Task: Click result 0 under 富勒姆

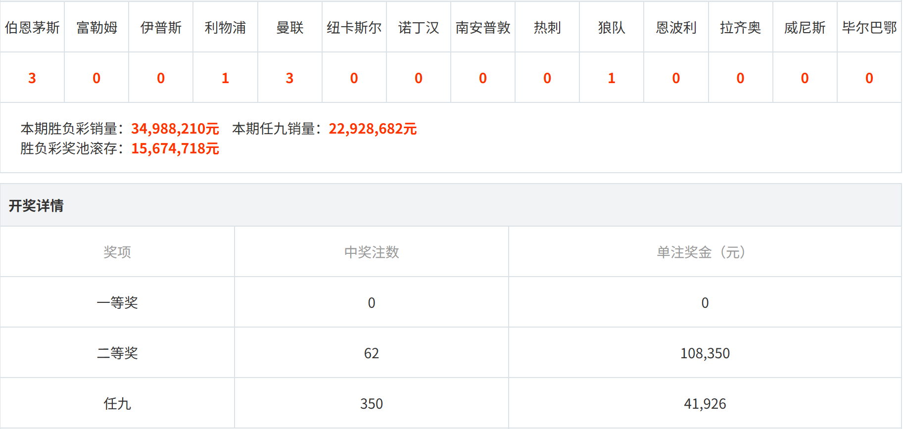Action: [x=96, y=78]
